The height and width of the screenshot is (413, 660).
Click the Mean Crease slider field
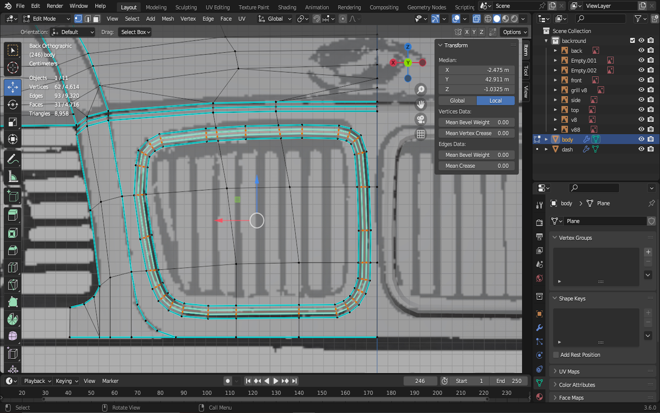476,166
